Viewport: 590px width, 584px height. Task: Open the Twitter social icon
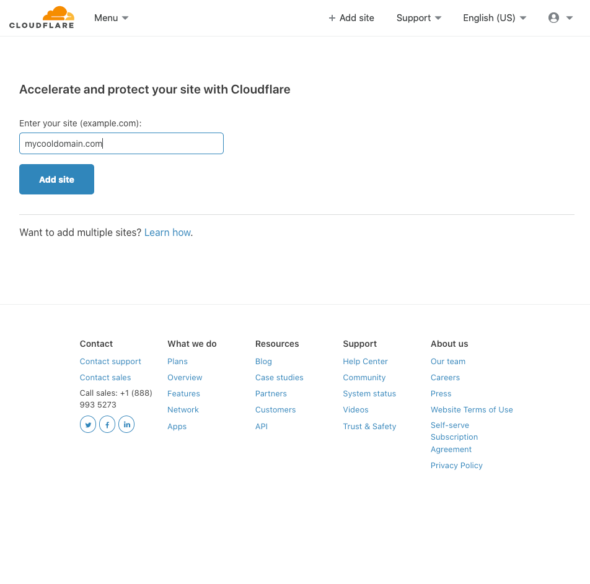click(88, 425)
